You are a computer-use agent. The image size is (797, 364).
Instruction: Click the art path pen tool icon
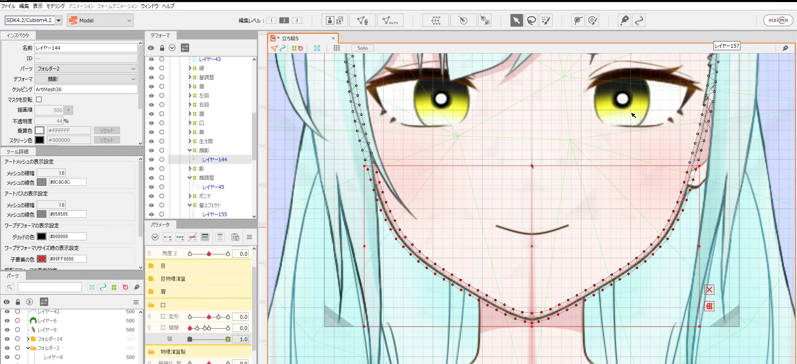coord(639,20)
